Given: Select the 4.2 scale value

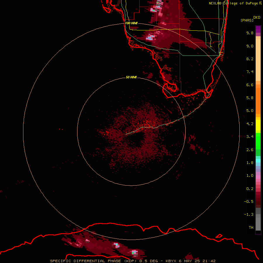Looking at the screenshot, I should [x=250, y=124].
